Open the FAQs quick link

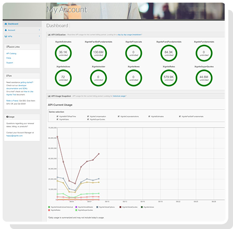(9, 58)
